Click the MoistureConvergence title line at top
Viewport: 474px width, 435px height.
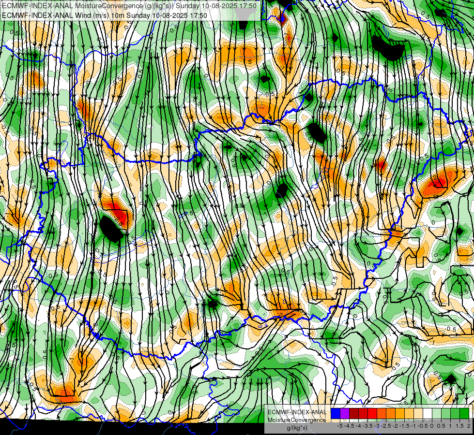pos(129,6)
